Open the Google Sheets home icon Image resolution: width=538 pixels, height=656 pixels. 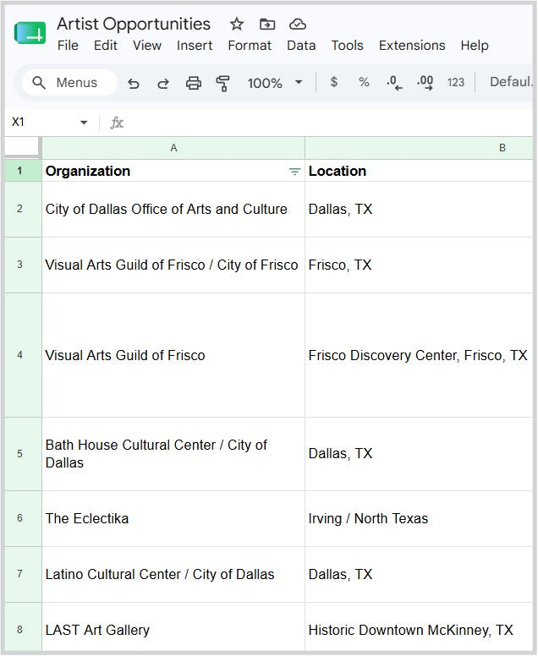[30, 33]
